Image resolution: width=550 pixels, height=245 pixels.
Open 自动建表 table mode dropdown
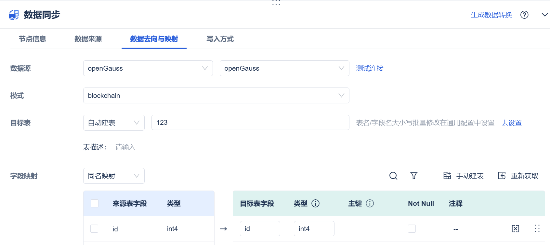(114, 123)
